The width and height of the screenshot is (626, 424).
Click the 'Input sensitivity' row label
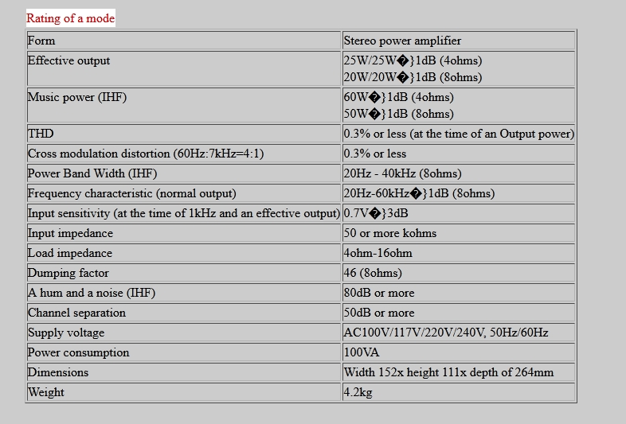pos(183,213)
